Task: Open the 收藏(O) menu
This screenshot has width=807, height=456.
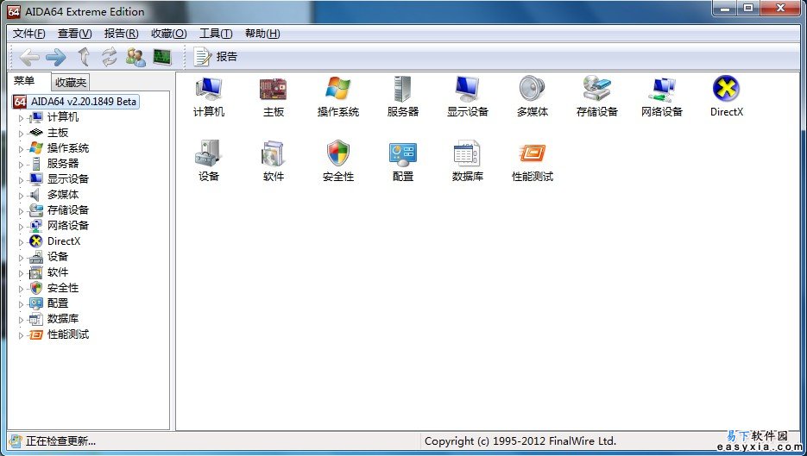Action: point(169,34)
